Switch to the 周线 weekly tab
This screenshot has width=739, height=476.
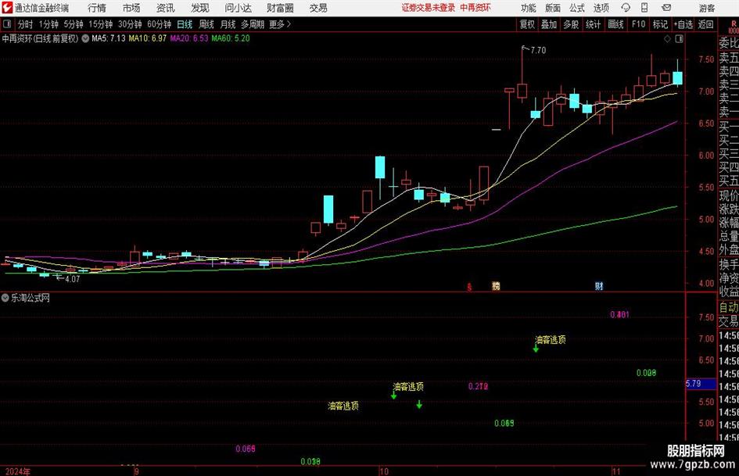[206, 24]
